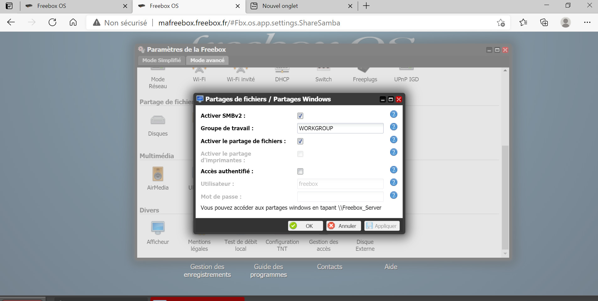The image size is (598, 301).
Task: Open the Non sécurisé site info
Action: tap(120, 23)
